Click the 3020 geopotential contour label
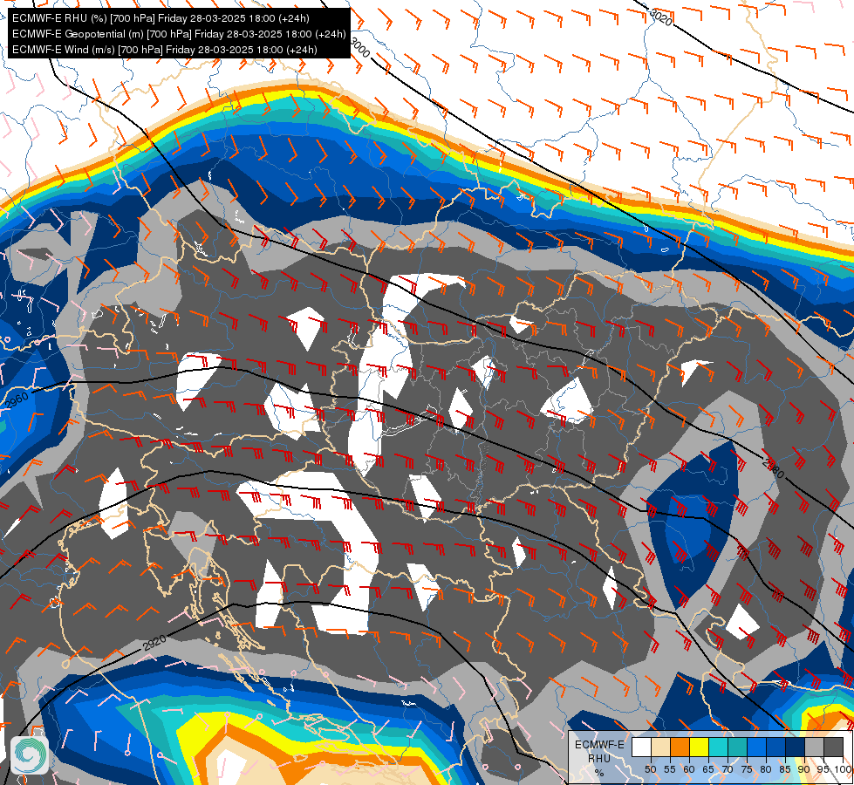This screenshot has height=785, width=854. pyautogui.click(x=661, y=17)
